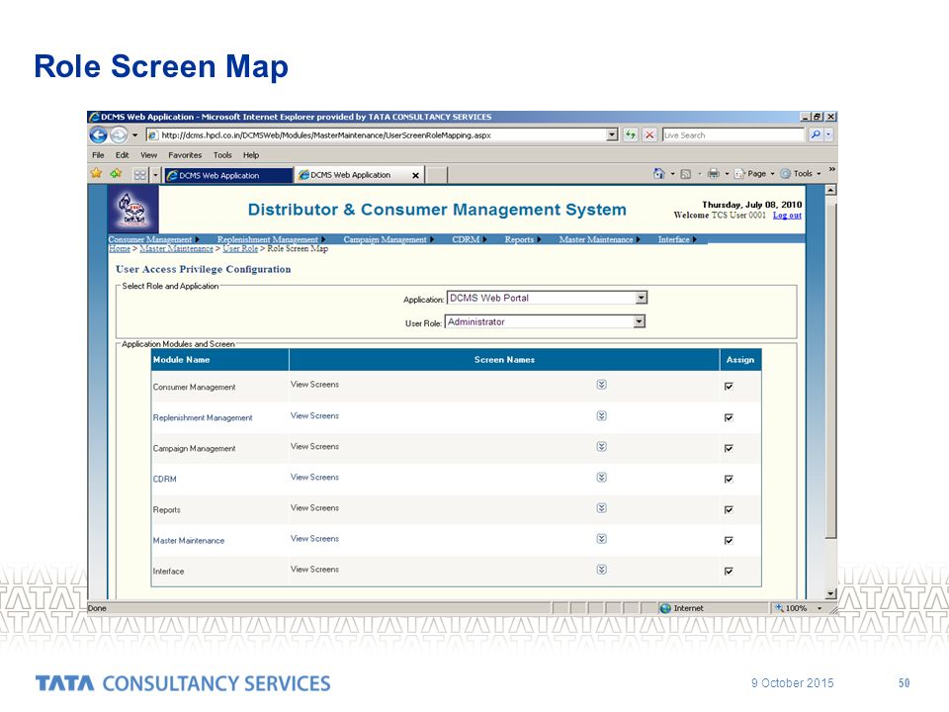
Task: Uncheck Assign for Interface module
Action: point(729,571)
